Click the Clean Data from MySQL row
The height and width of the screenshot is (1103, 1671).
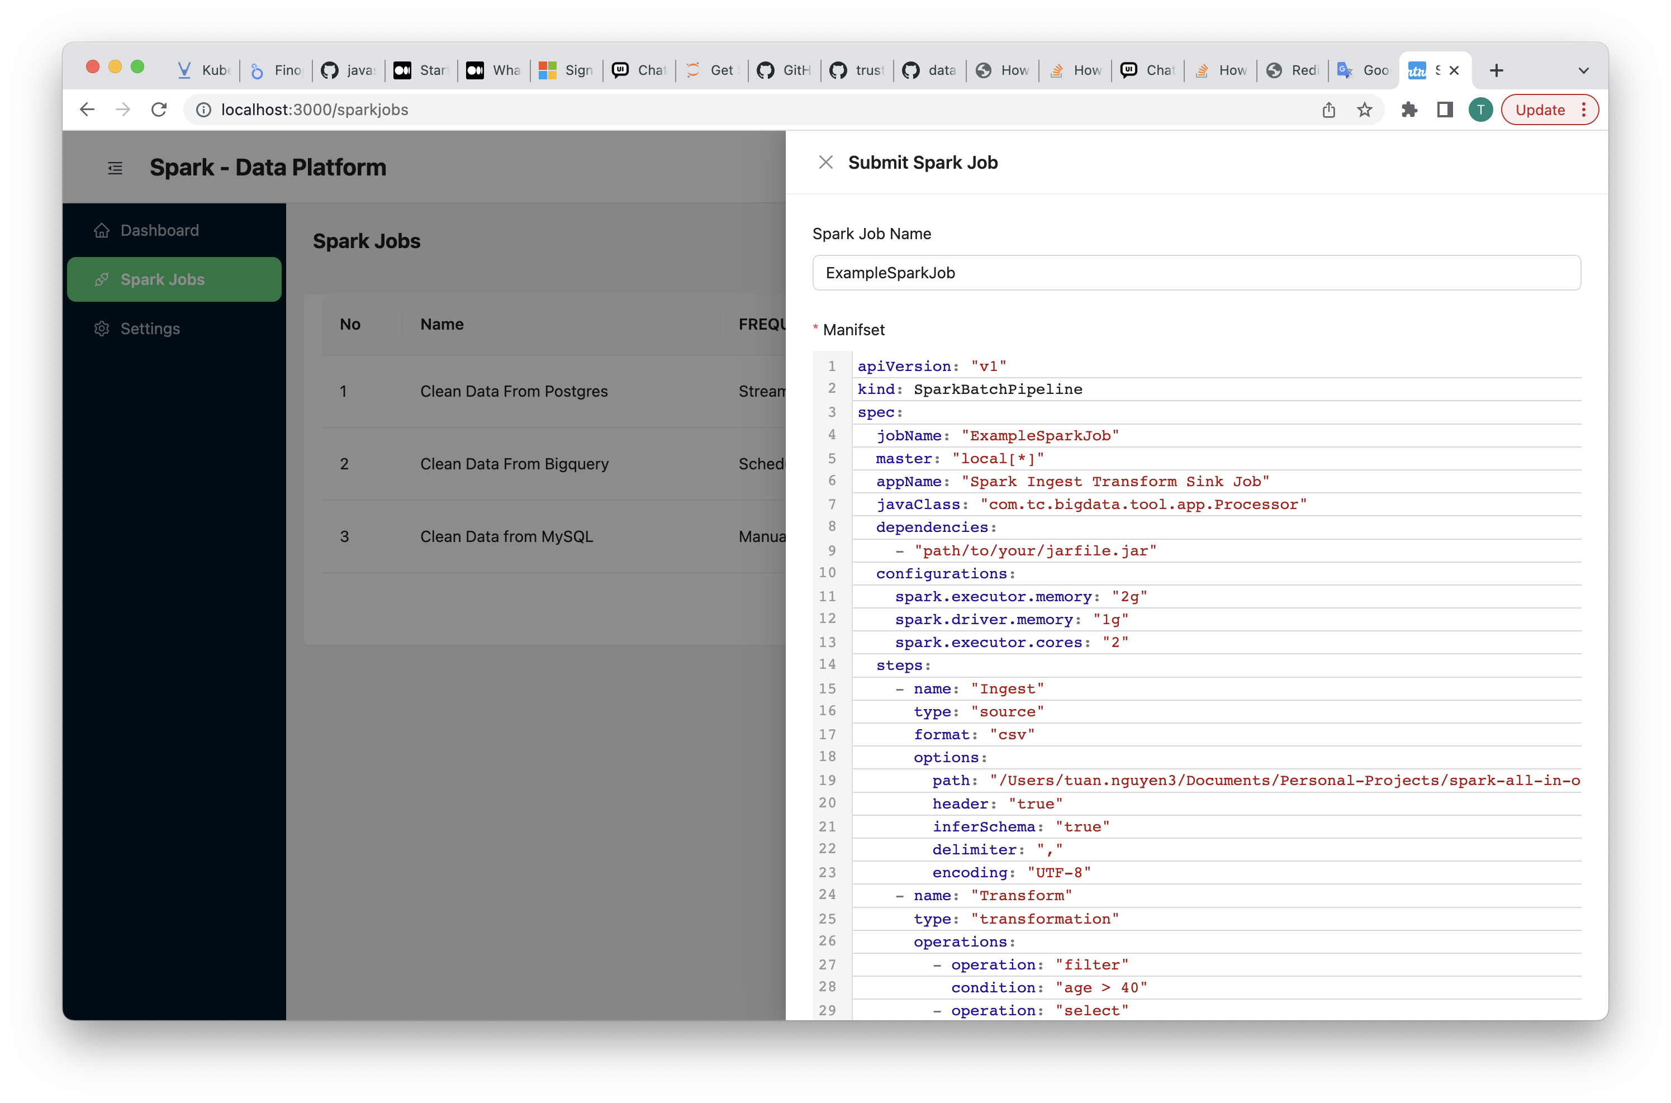[554, 536]
